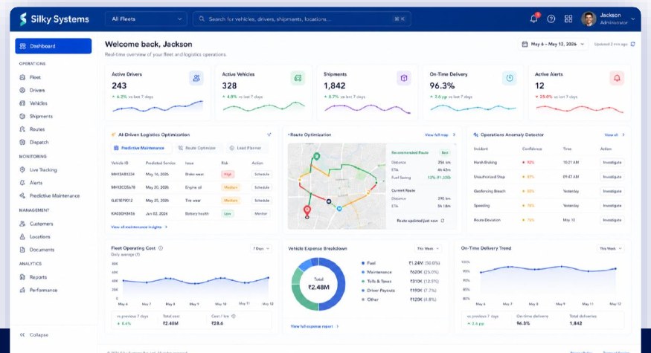Open Routes in the sidebar
The image size is (651, 353).
[37, 129]
